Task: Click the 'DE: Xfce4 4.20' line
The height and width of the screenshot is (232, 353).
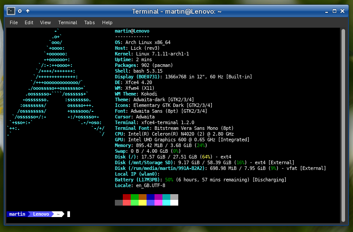Action: coord(133,82)
